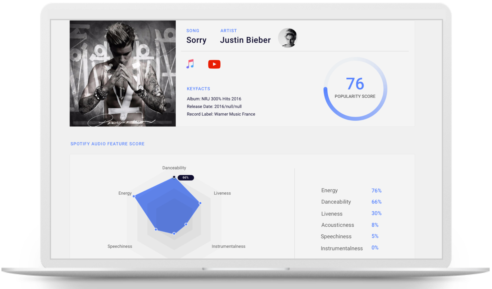Click the 76% Energy value

coord(376,191)
